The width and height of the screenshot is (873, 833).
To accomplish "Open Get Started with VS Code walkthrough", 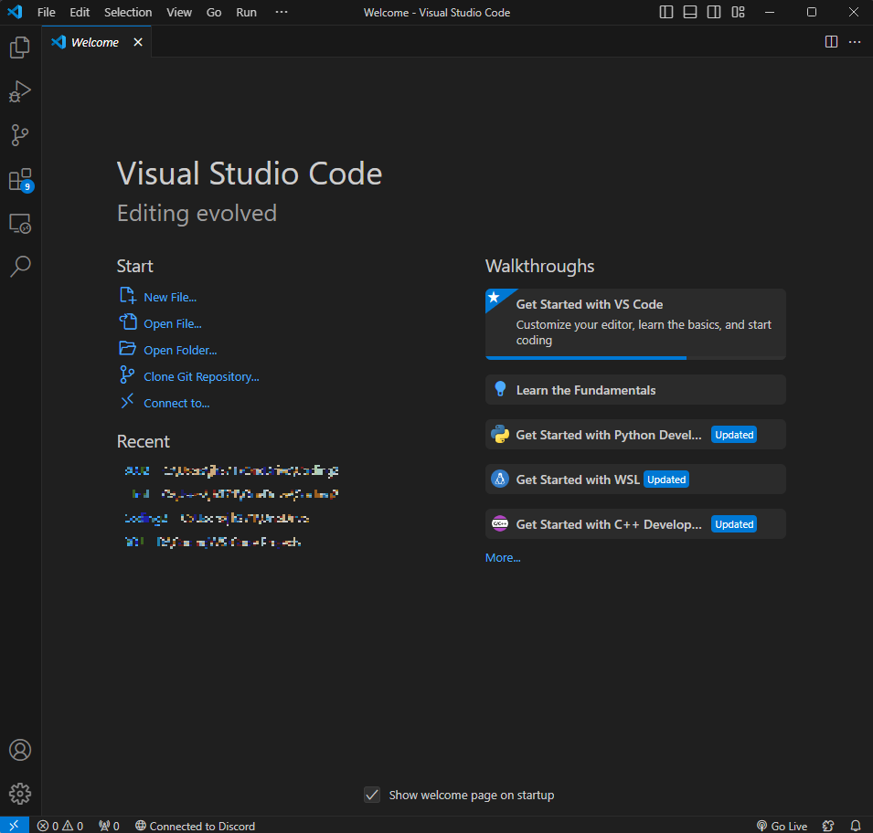I will pyautogui.click(x=635, y=324).
